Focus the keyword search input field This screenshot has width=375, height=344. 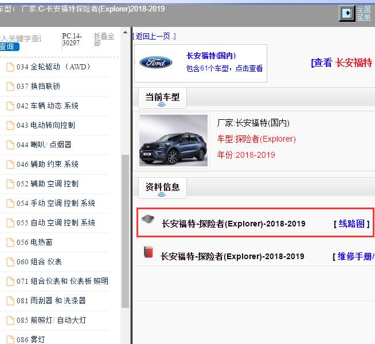pyautogui.click(x=22, y=38)
